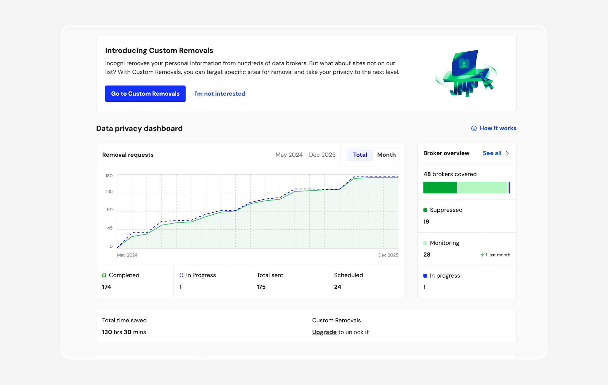
Task: Click the Suppressed count 19
Action: click(426, 222)
